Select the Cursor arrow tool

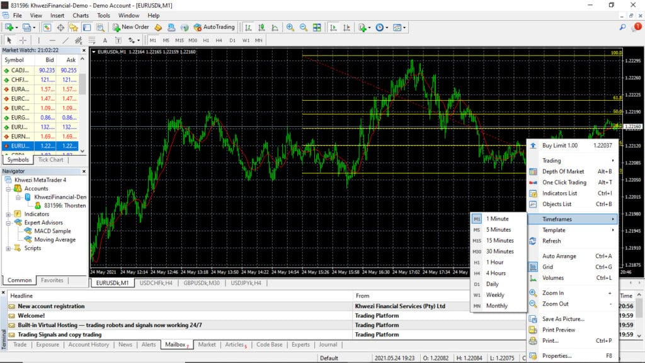[x=9, y=40]
